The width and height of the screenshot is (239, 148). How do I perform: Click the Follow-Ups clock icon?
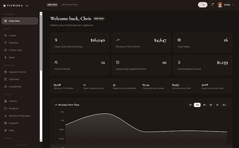6,50
